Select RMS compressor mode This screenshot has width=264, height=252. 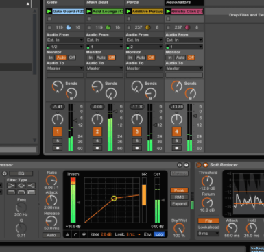[x=179, y=197]
